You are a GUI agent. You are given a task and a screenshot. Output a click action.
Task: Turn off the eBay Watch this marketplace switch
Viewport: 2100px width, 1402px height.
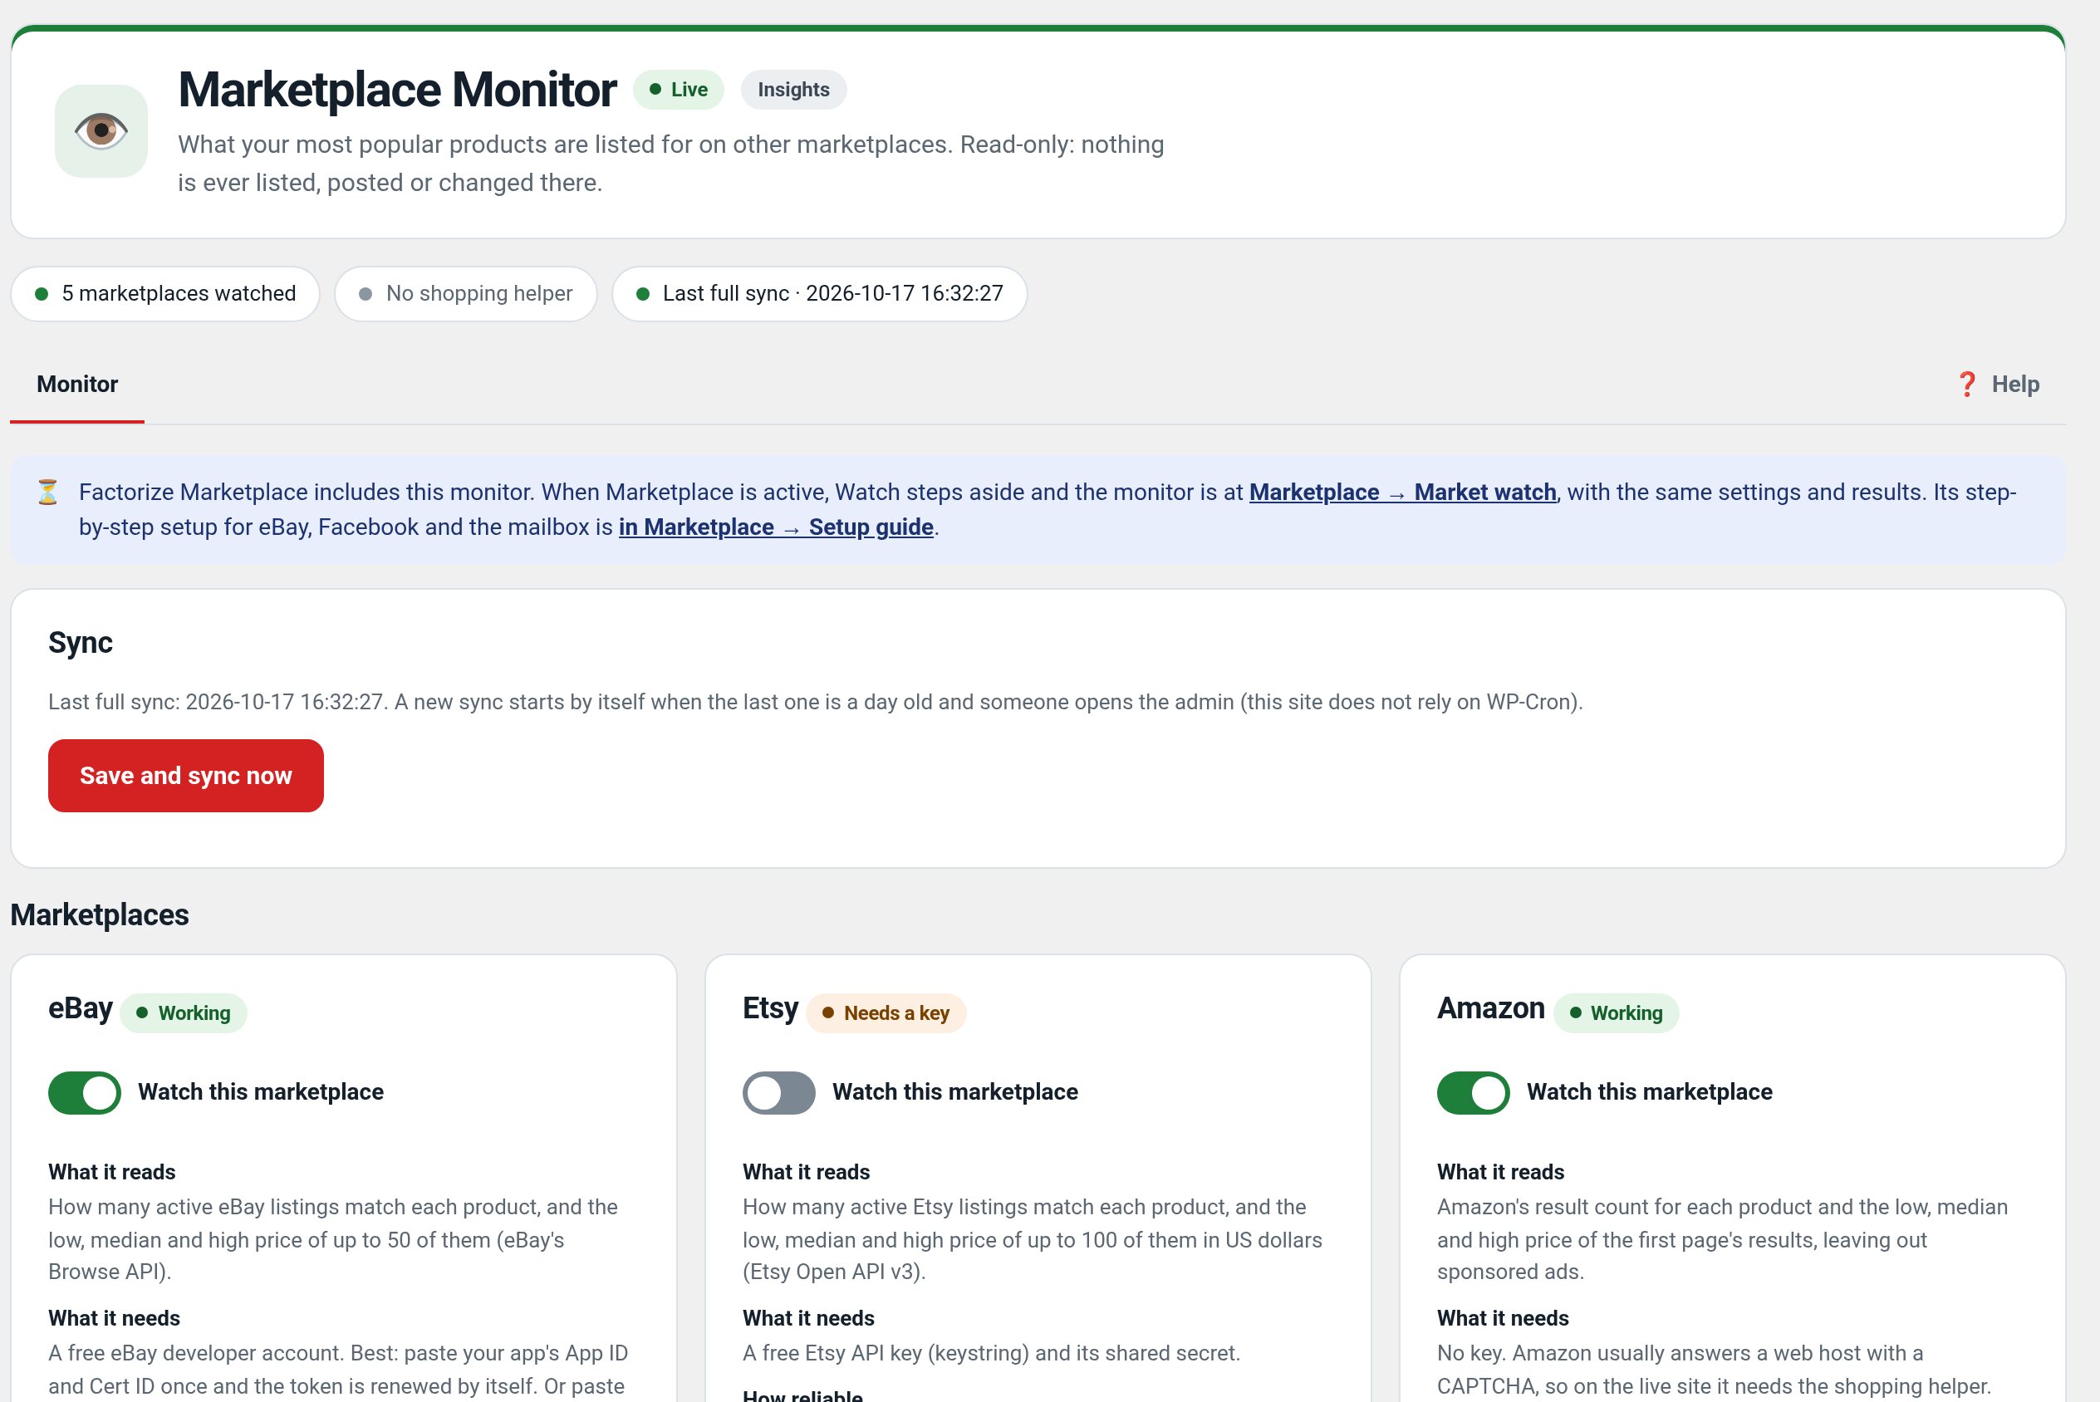click(x=85, y=1091)
